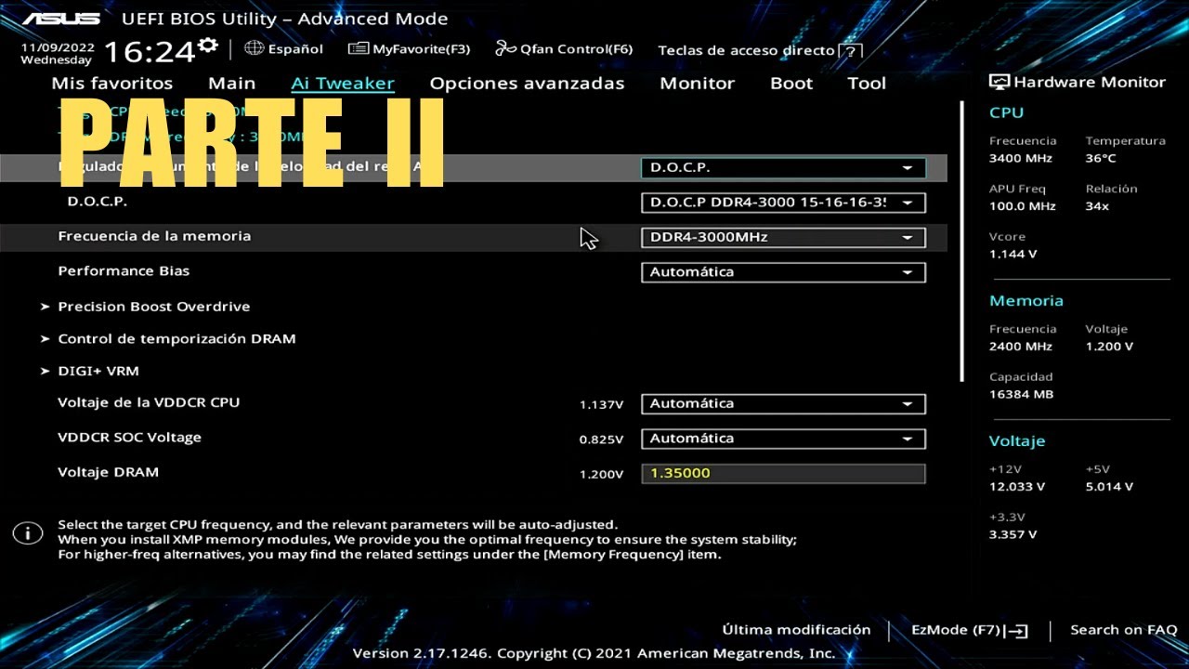Click the CPU frequency 3400 MHz value
1189x669 pixels.
click(x=1021, y=159)
